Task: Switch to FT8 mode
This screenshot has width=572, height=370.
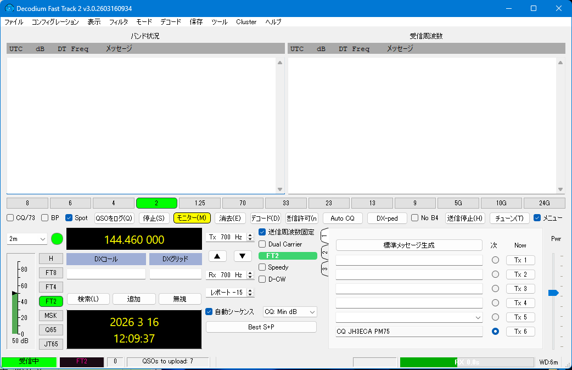Action: pyautogui.click(x=51, y=272)
